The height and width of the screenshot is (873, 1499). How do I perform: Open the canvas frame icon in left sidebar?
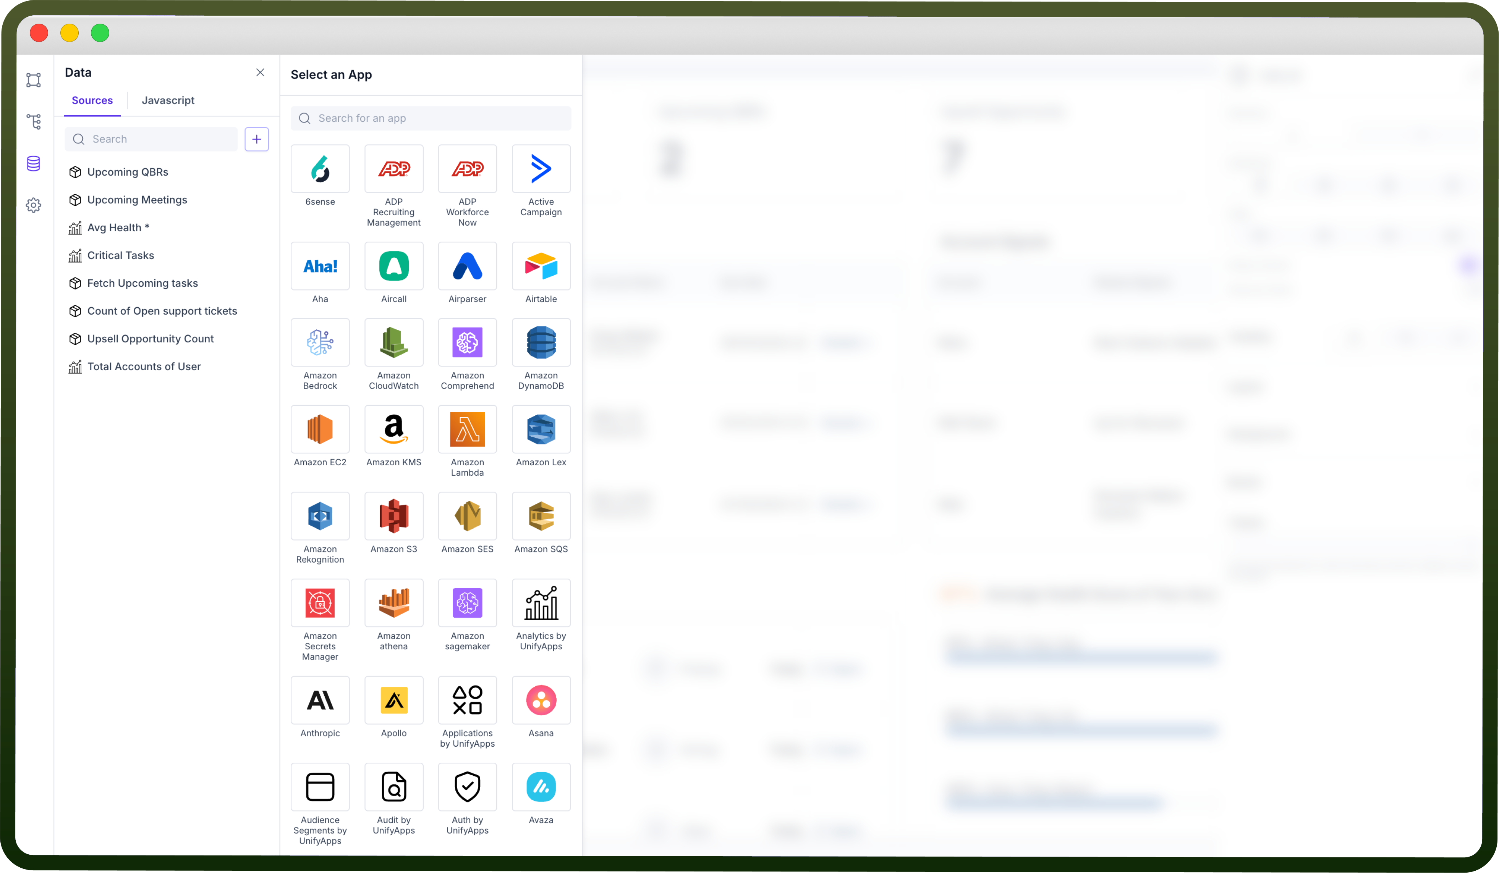click(34, 80)
